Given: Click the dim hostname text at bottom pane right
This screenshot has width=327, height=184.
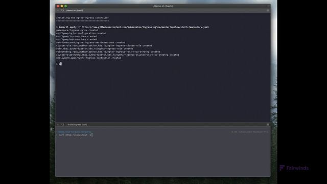Looking at the screenshot, I should (x=250, y=132).
